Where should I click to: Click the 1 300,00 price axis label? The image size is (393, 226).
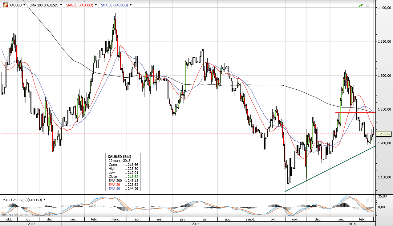point(384,76)
